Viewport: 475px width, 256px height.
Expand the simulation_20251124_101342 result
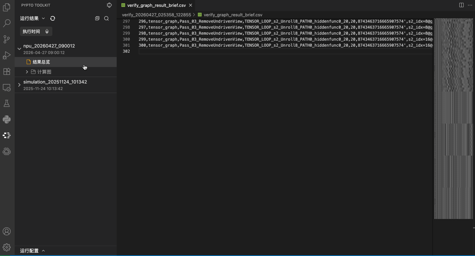tap(19, 85)
